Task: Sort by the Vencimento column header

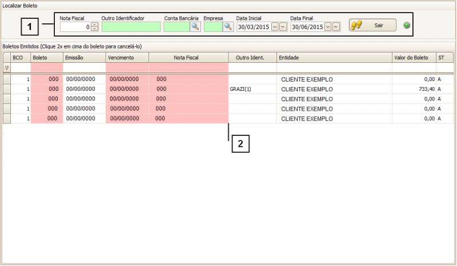Action: pyautogui.click(x=127, y=58)
